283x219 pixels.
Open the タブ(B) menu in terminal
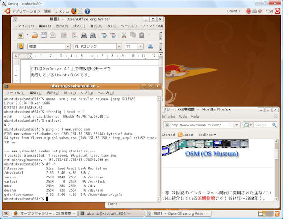click(x=87, y=93)
